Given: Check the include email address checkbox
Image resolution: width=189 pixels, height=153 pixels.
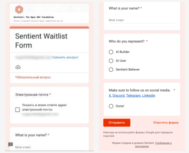Looking at the screenshot, I should click(x=17, y=109).
